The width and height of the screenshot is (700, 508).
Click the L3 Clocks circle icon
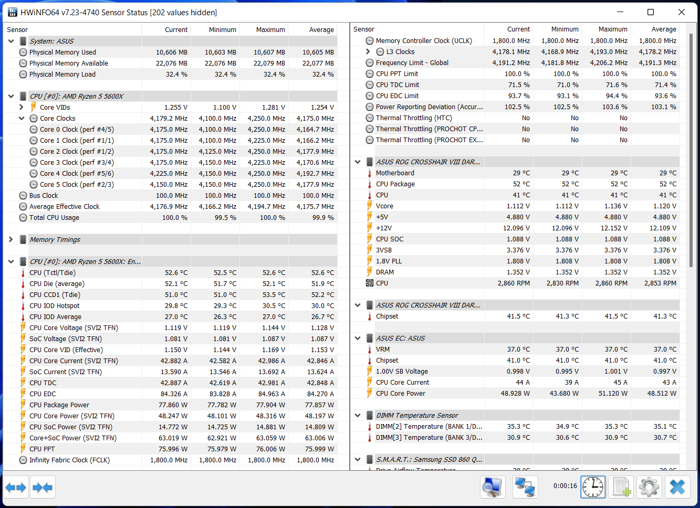pos(380,52)
